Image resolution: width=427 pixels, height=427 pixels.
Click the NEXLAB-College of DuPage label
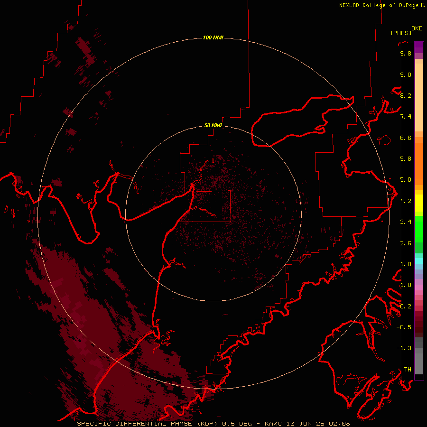(379, 5)
